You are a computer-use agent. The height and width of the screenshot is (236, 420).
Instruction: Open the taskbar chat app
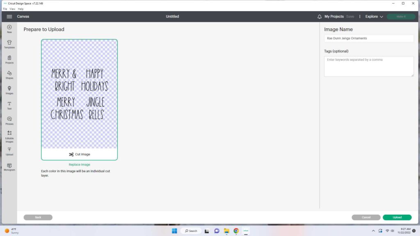point(217,231)
